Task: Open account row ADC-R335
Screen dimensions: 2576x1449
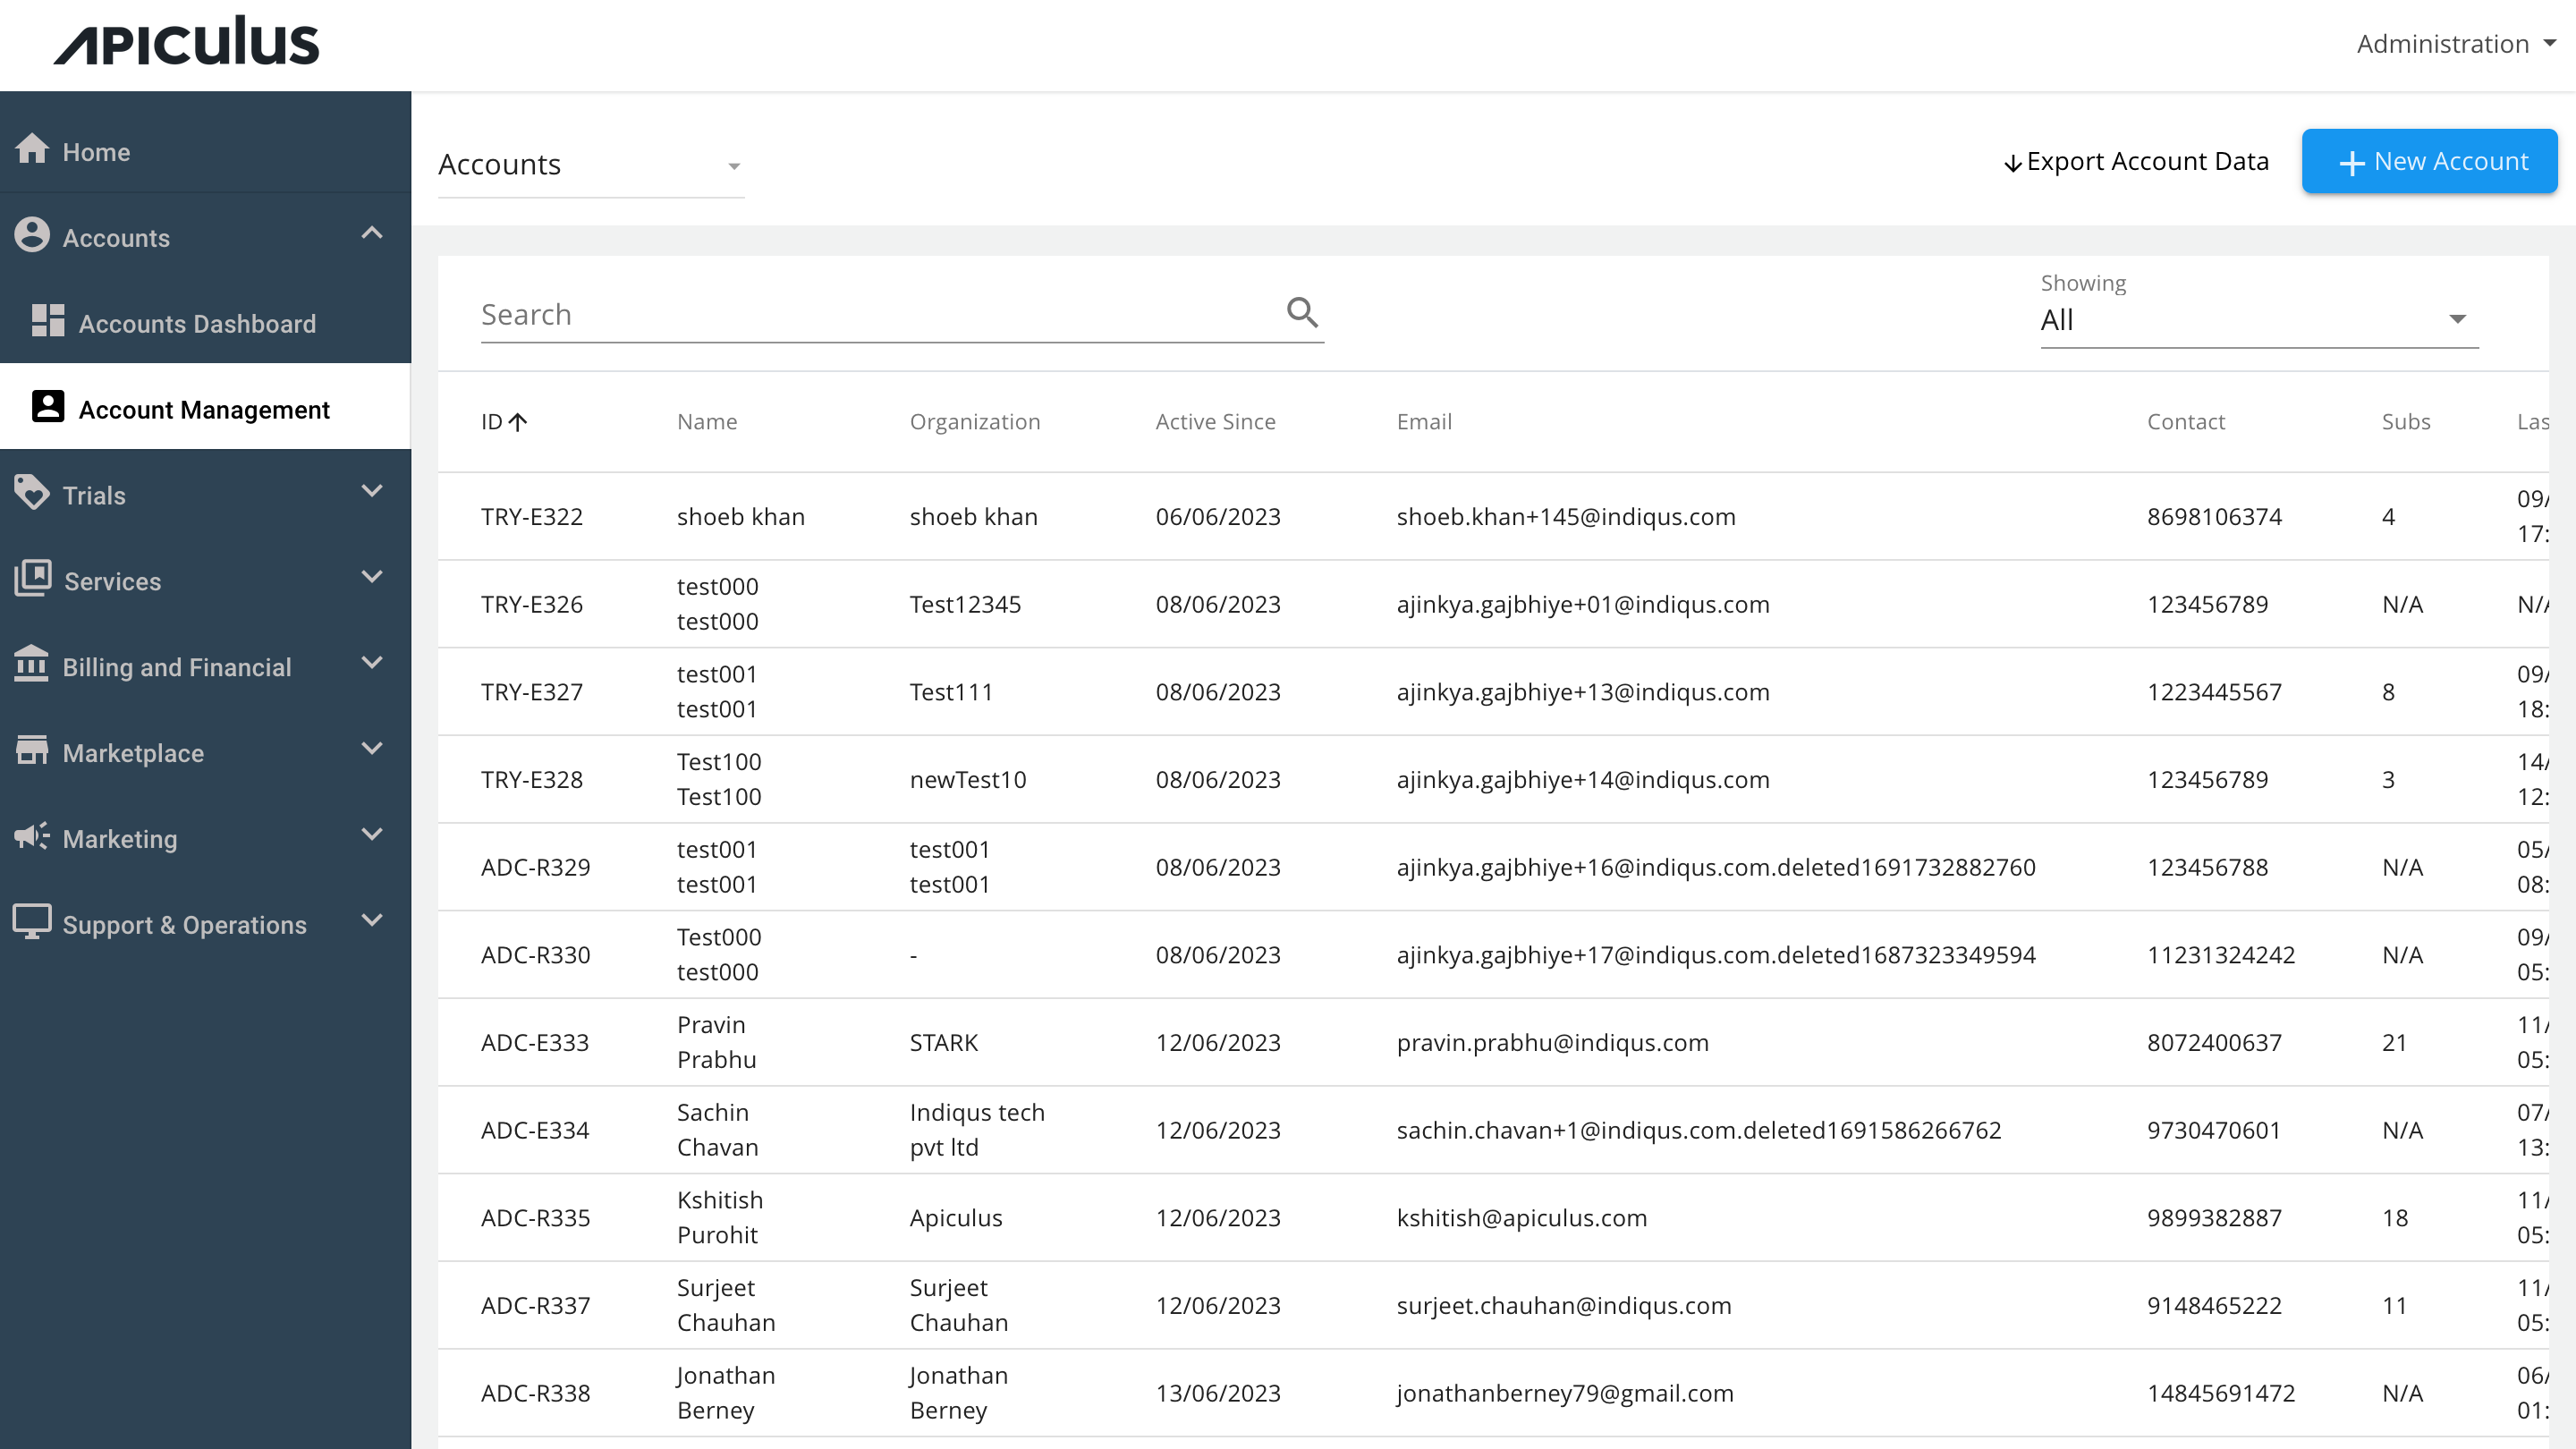Action: point(1493,1218)
